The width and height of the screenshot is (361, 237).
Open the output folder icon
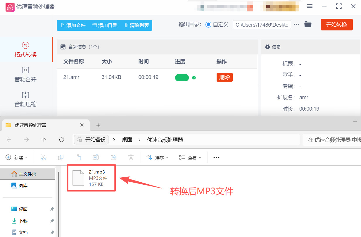pos(308,24)
